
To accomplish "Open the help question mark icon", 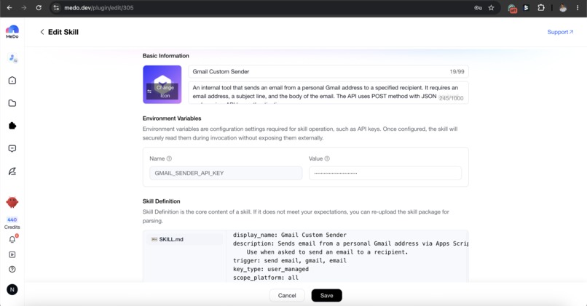I will (x=12, y=270).
